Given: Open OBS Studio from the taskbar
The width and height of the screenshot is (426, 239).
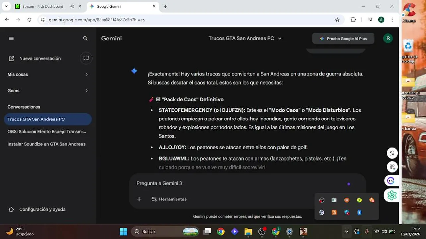Looking at the screenshot, I should click(262, 231).
